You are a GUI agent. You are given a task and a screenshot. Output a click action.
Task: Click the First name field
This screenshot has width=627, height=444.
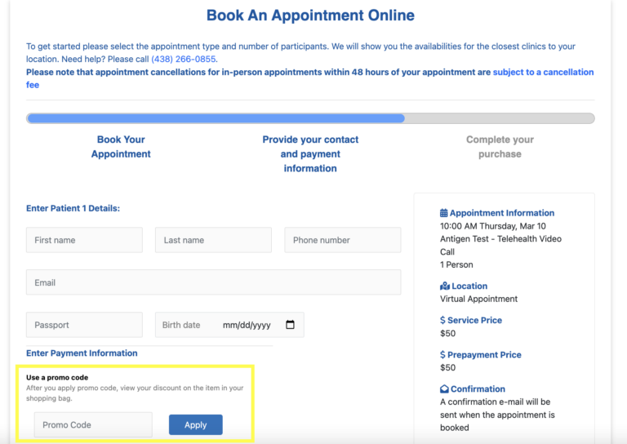click(x=84, y=240)
